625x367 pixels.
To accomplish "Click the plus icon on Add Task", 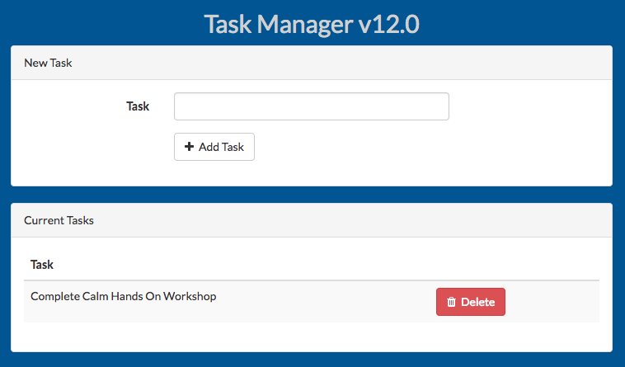I will click(x=189, y=147).
